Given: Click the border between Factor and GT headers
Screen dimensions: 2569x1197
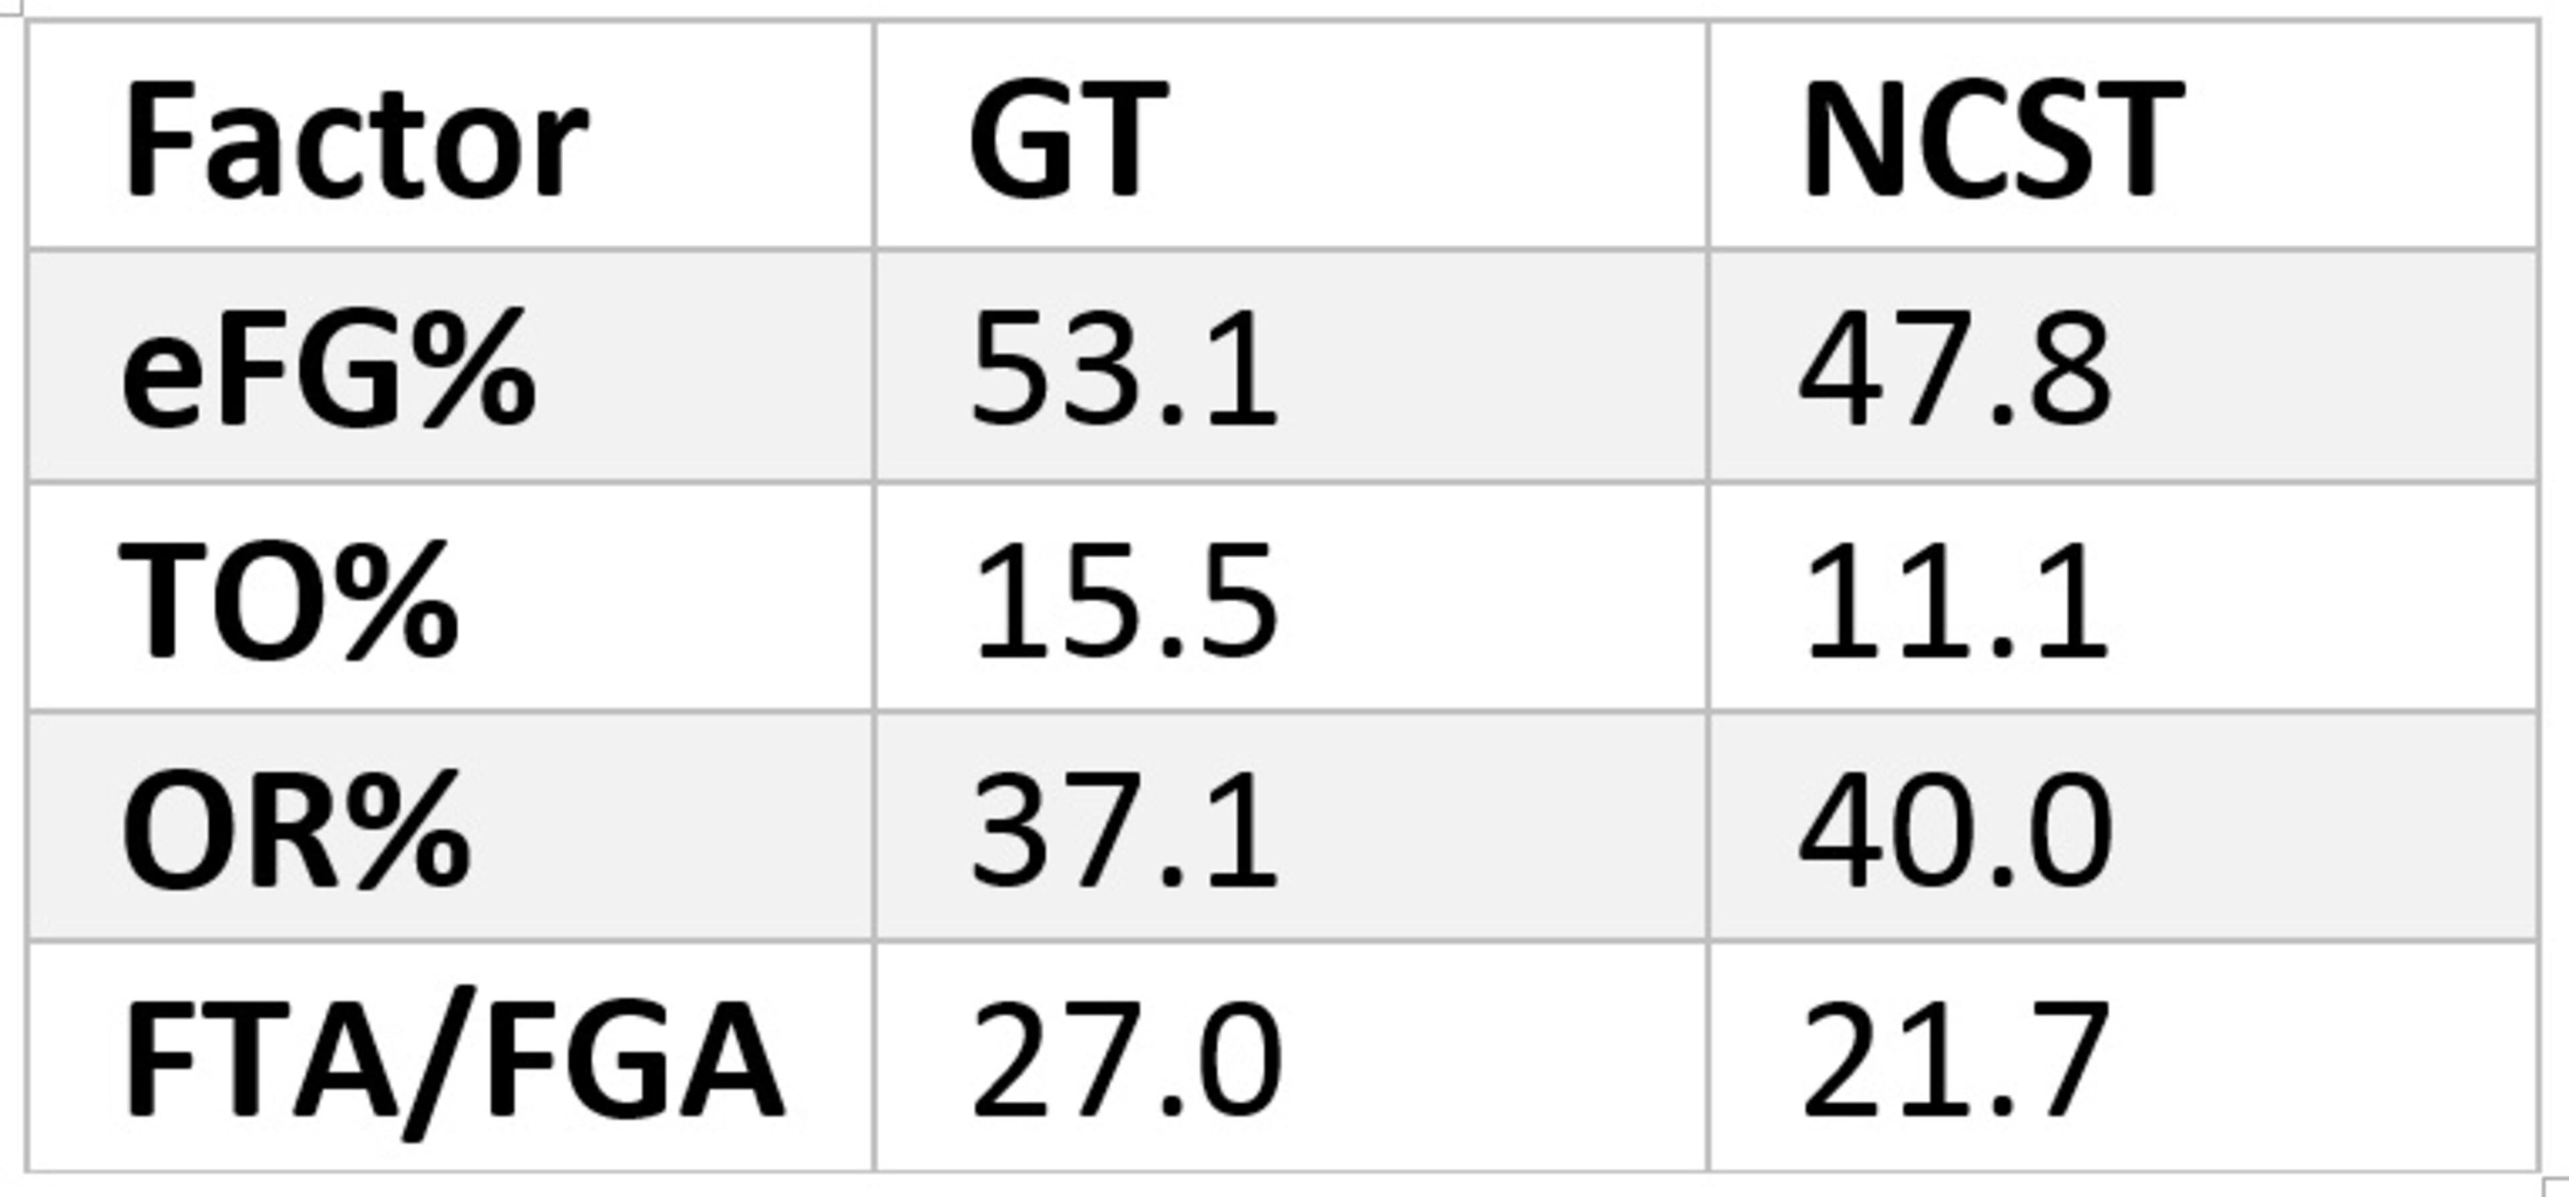Looking at the screenshot, I should (x=874, y=136).
